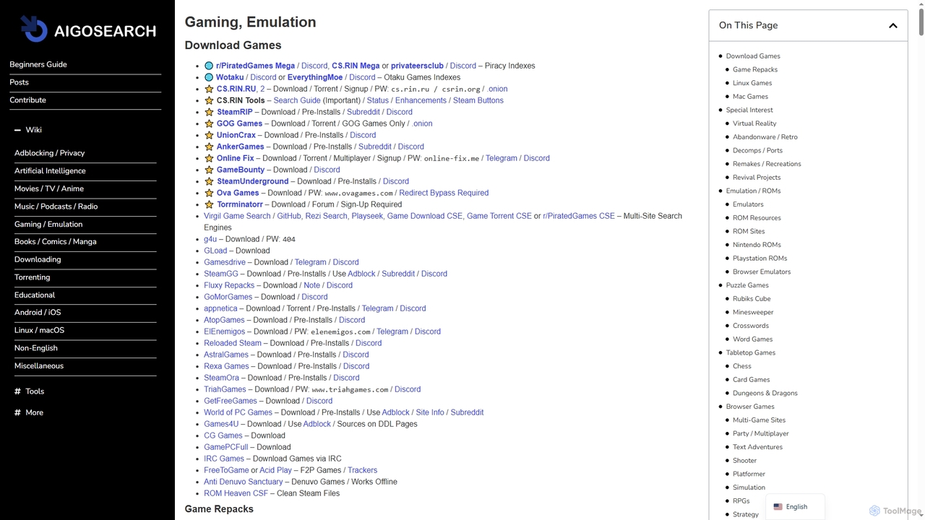Open the World of PC Games link
The height and width of the screenshot is (520, 925).
point(238,412)
